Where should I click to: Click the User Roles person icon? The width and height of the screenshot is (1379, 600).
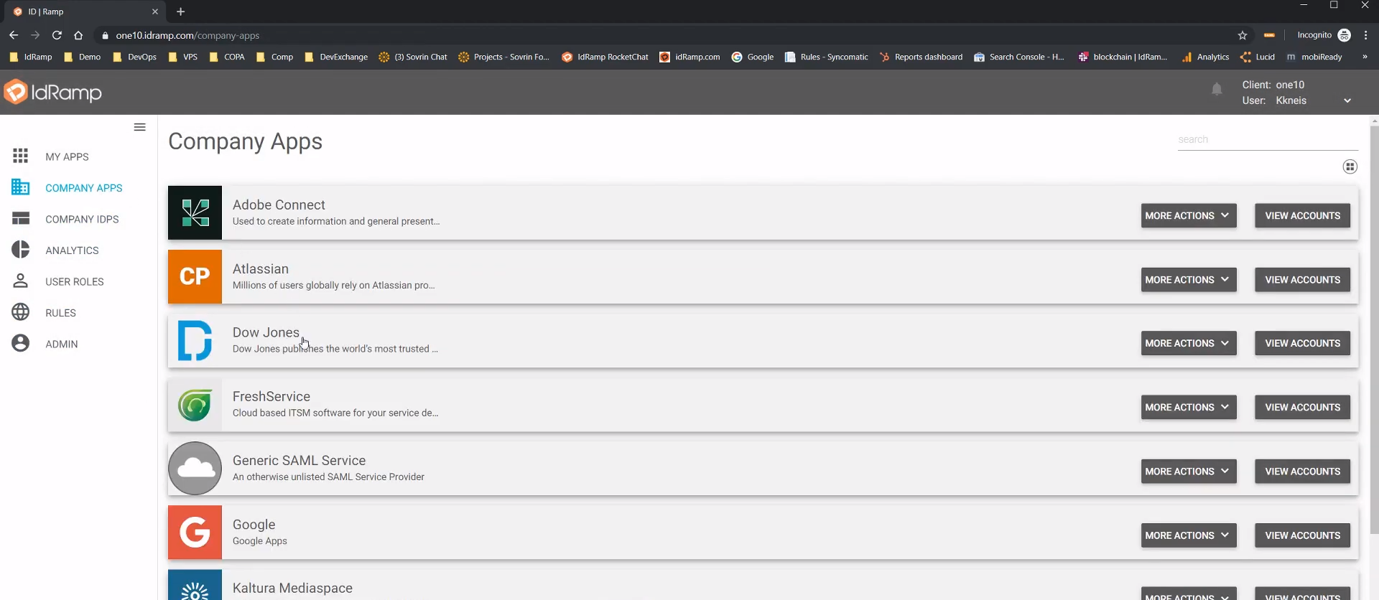20,281
